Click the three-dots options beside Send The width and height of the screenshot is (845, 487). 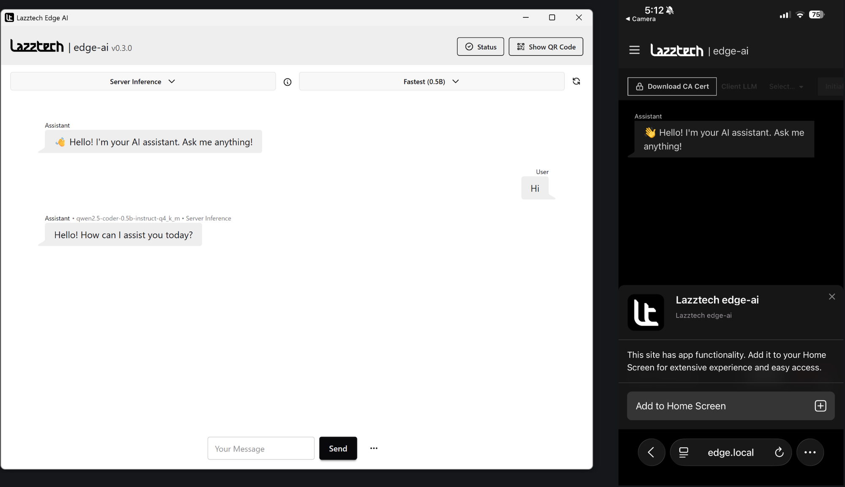pos(373,448)
